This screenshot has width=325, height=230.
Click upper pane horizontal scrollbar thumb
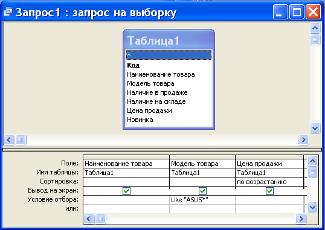coord(21,140)
